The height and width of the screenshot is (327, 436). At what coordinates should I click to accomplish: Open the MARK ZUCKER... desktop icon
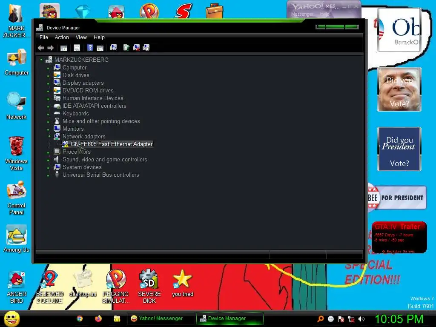tap(16, 21)
